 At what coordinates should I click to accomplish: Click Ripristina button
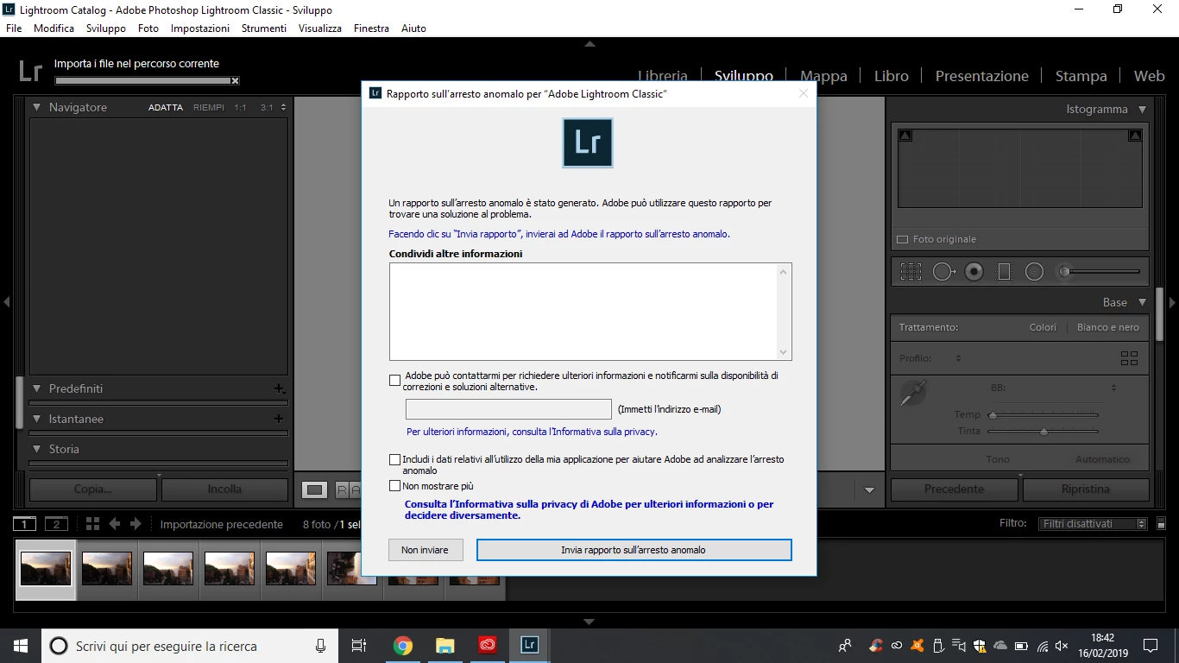[1086, 489]
